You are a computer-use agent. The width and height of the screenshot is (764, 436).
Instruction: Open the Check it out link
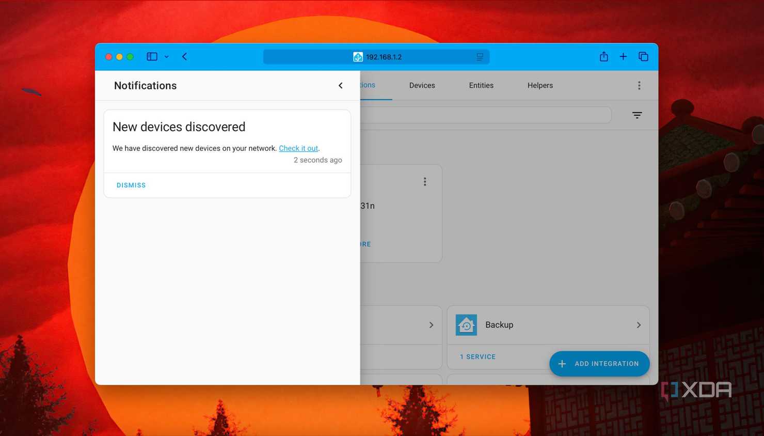pos(298,148)
